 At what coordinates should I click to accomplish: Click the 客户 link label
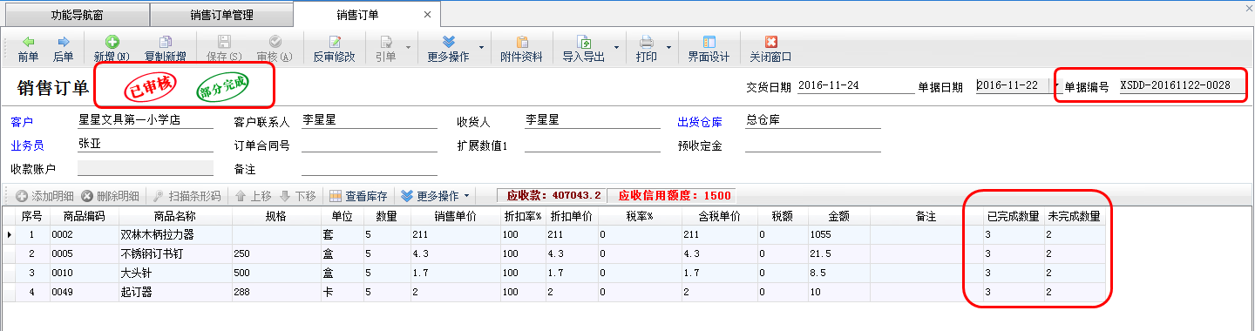coord(21,121)
